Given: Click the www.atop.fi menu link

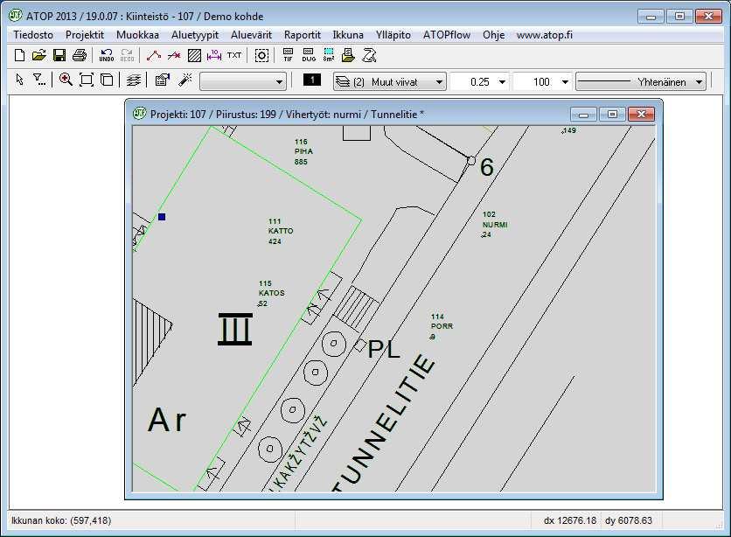Looking at the screenshot, I should (544, 35).
